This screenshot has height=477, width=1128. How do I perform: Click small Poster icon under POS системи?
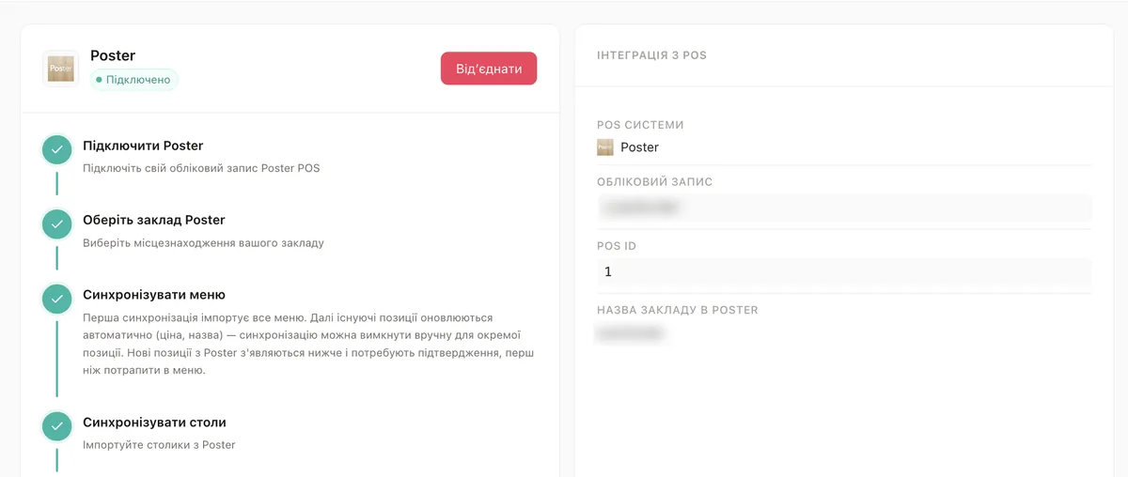(605, 147)
